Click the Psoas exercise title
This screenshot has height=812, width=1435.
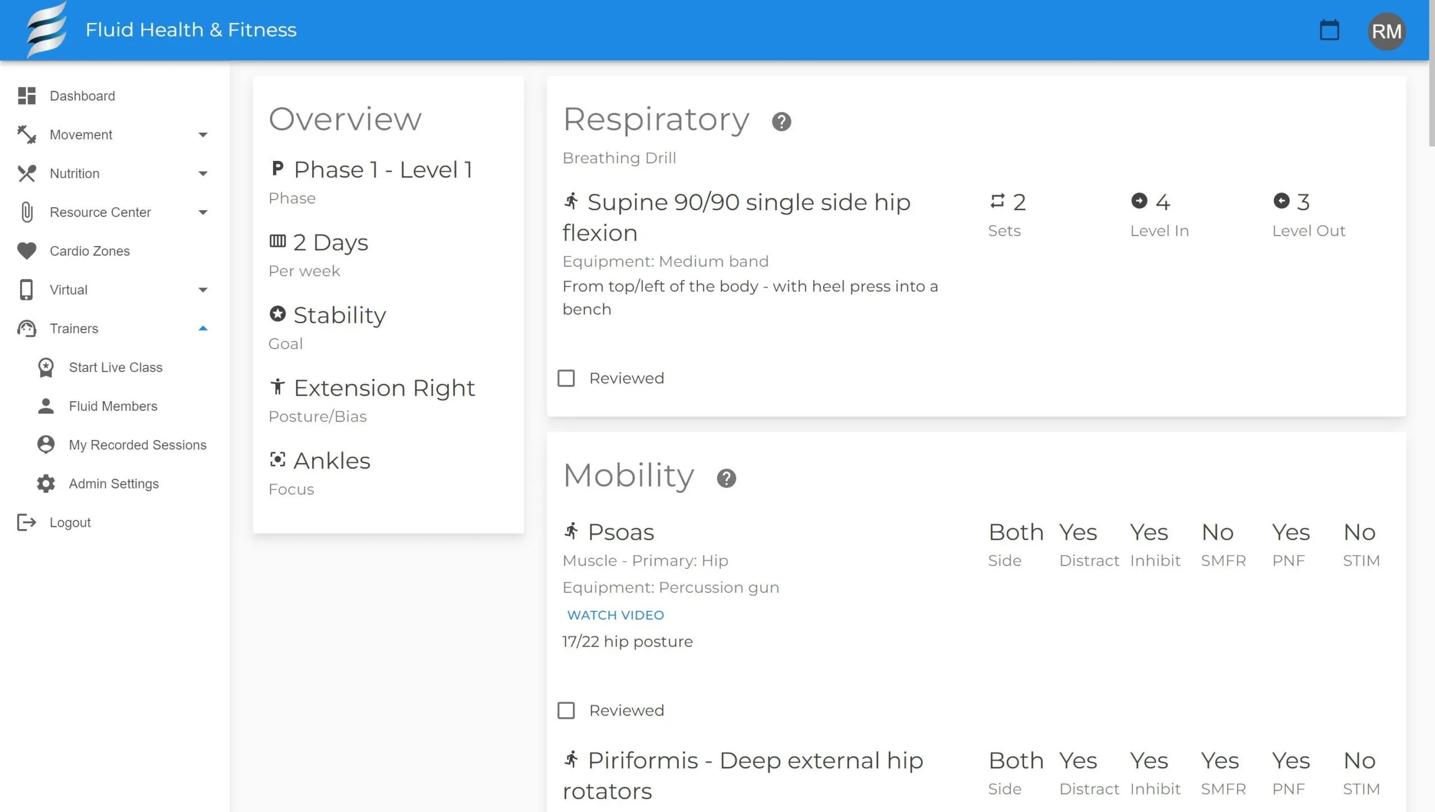click(621, 532)
